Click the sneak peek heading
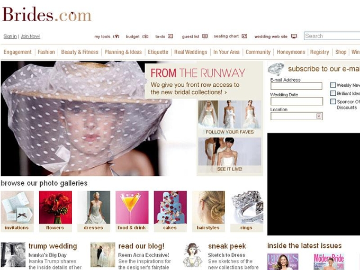 point(227,246)
